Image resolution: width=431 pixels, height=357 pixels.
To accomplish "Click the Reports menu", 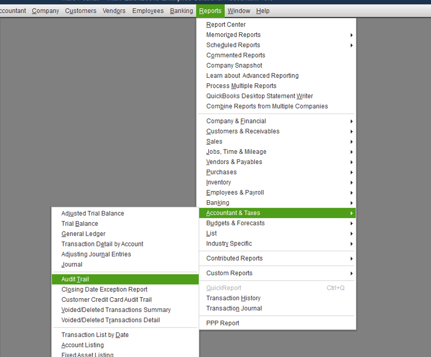I will pyautogui.click(x=210, y=11).
